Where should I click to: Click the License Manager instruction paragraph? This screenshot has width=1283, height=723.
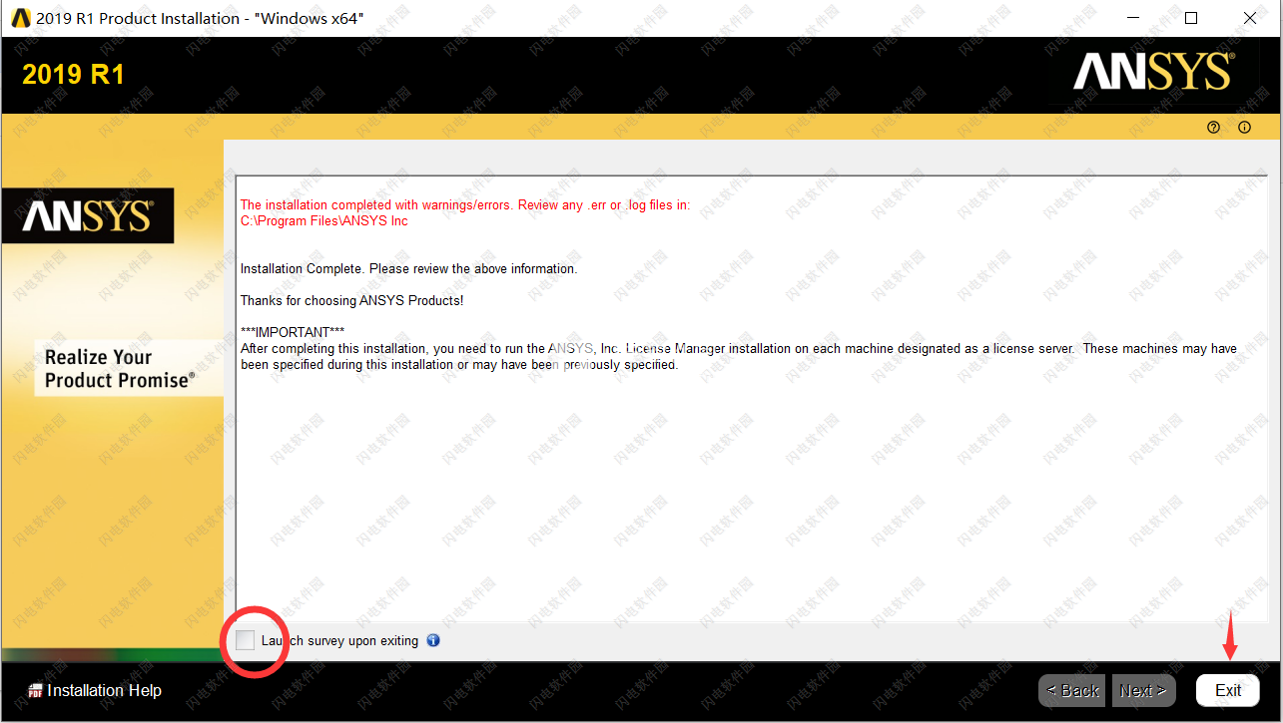pyautogui.click(x=739, y=357)
